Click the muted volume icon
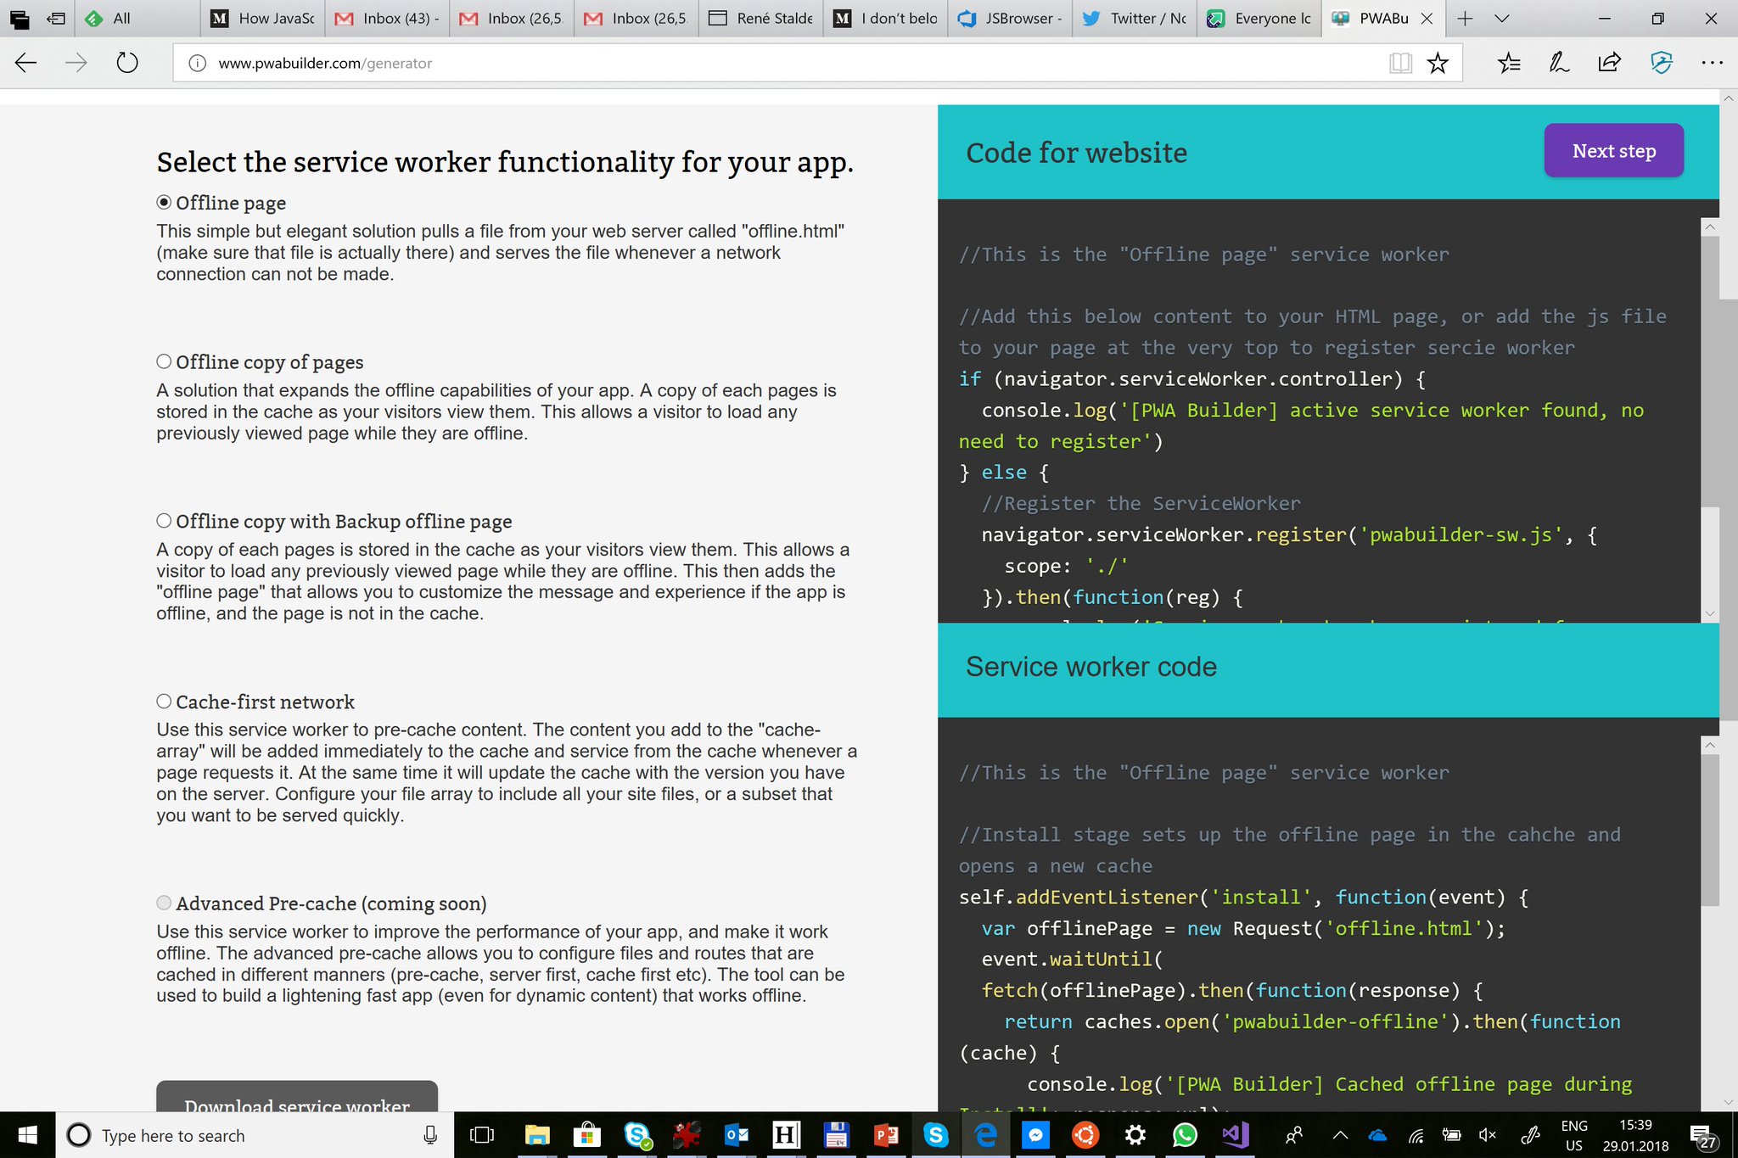The width and height of the screenshot is (1738, 1158). point(1488,1135)
